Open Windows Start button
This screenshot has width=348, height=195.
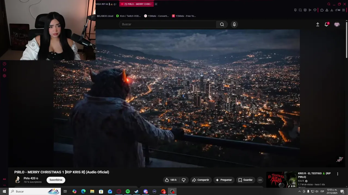tap(4, 191)
